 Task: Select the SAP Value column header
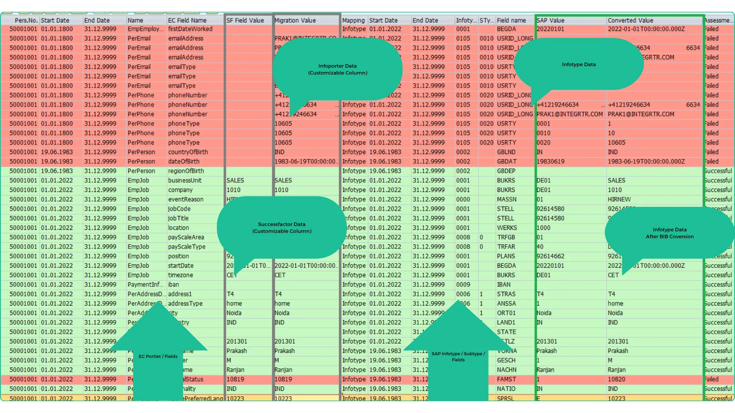[571, 20]
